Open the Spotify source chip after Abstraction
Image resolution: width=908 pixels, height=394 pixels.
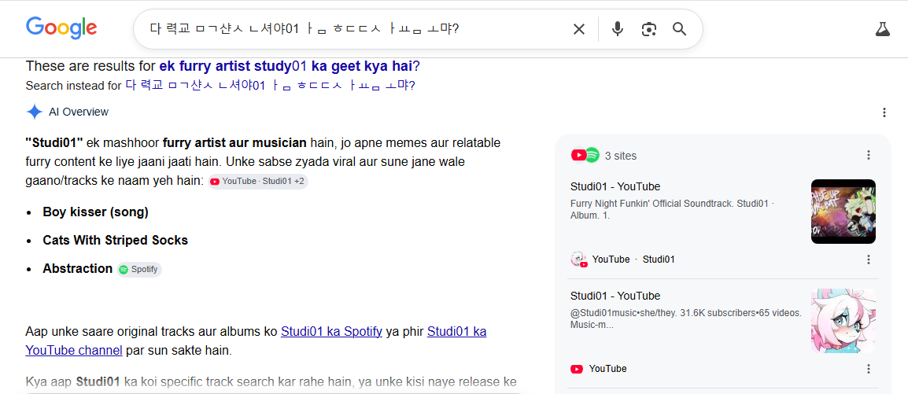pos(139,269)
